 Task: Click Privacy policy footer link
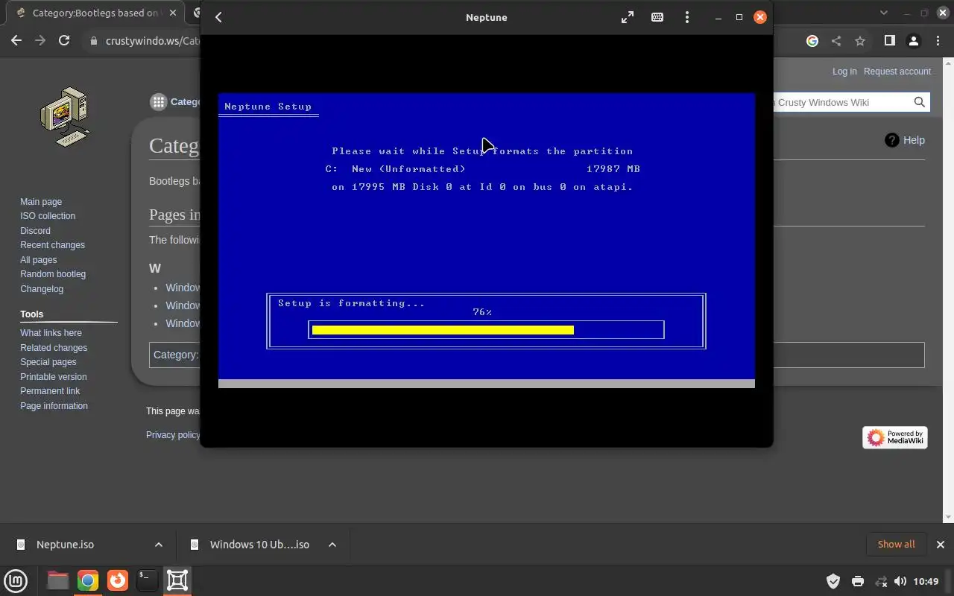point(173,435)
